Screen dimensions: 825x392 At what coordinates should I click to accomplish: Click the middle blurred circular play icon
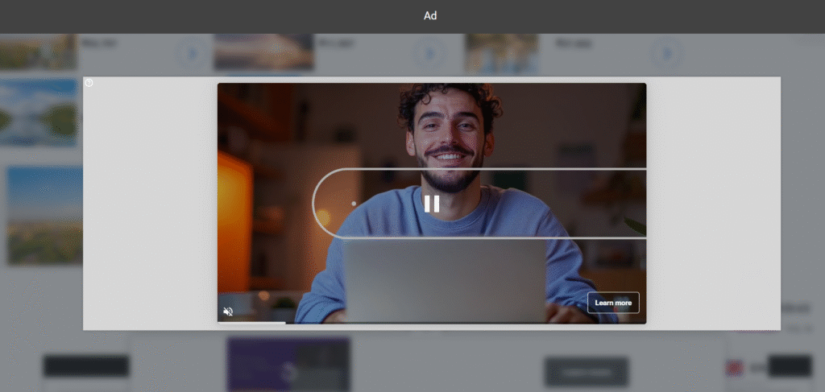point(429,54)
